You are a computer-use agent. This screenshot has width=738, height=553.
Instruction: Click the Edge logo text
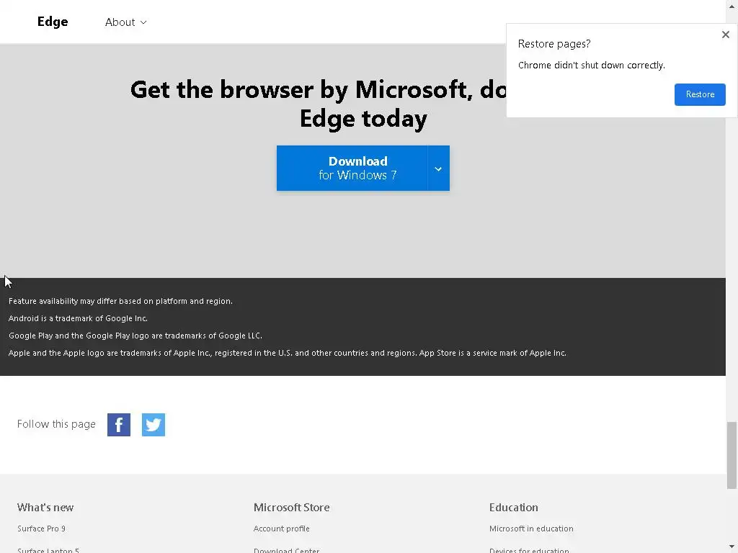[53, 22]
